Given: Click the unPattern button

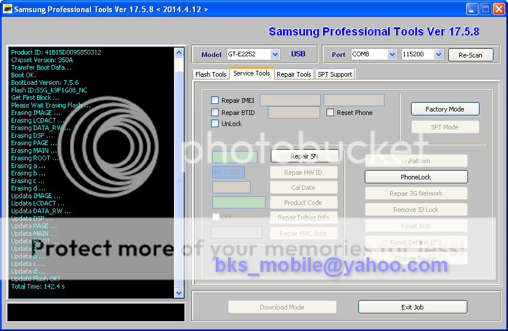Looking at the screenshot, I should pyautogui.click(x=416, y=161).
